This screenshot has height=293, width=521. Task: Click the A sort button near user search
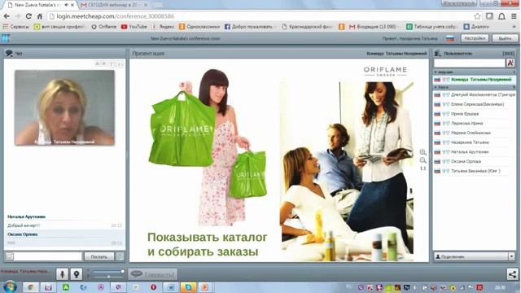[x=510, y=63]
